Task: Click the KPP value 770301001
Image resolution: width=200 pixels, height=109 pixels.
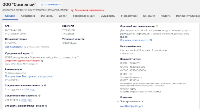Action: tap(68, 34)
